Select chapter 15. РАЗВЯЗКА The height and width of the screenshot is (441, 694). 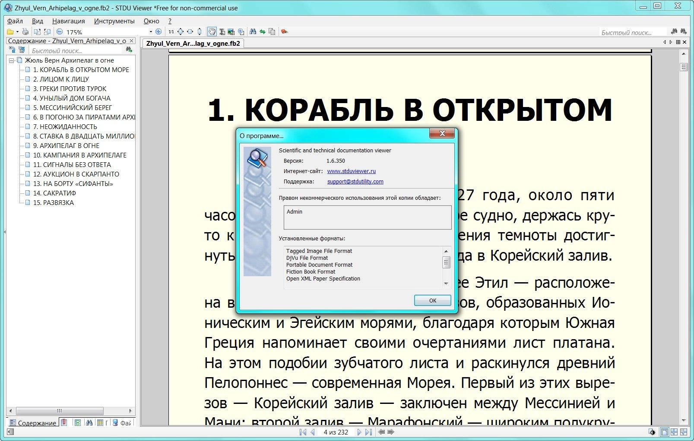[54, 203]
